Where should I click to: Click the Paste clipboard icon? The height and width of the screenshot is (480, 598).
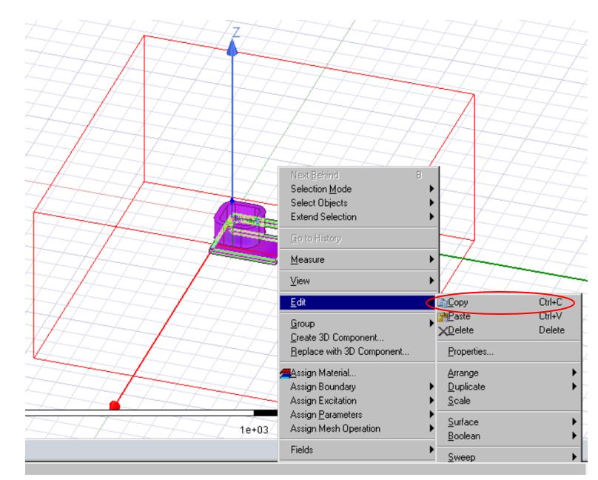[x=443, y=317]
